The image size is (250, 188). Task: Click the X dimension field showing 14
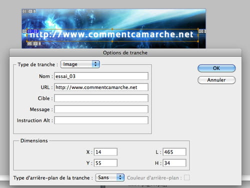pos(105,152)
